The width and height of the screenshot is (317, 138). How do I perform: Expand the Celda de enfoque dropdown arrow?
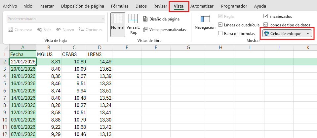pos(308,34)
